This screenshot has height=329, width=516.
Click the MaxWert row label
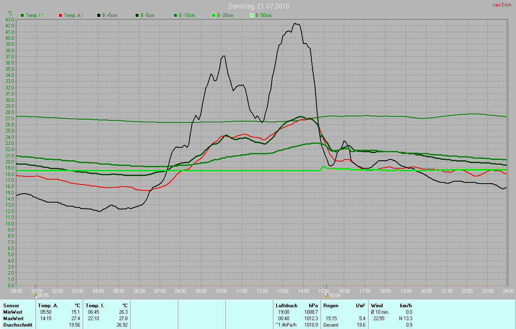[13, 318]
